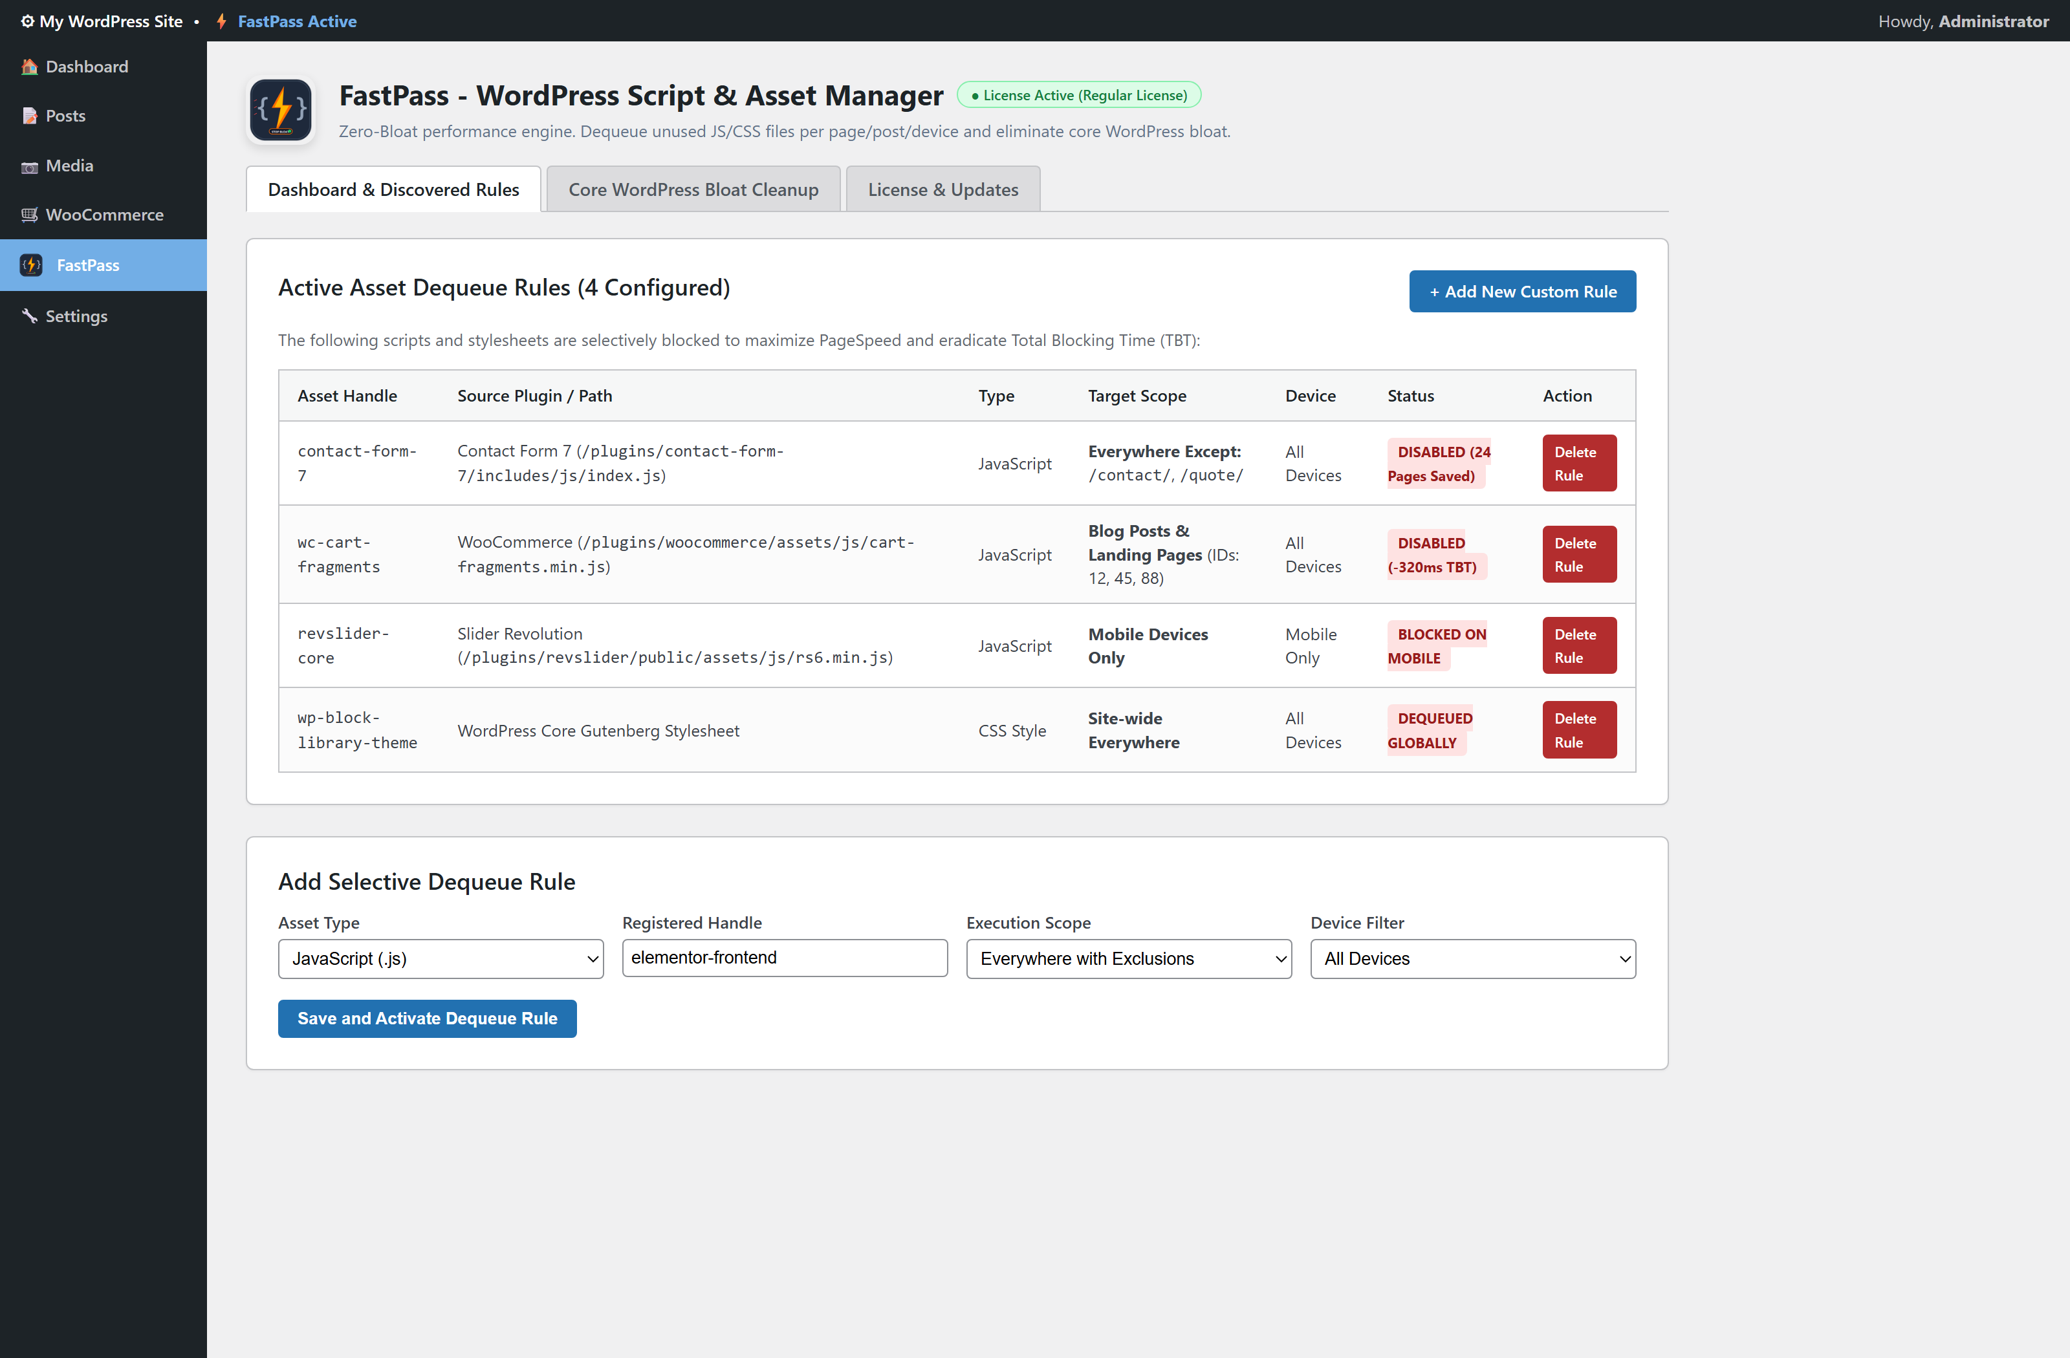Delete the revslider-core rule
Viewport: 2070px width, 1358px height.
(1578, 646)
